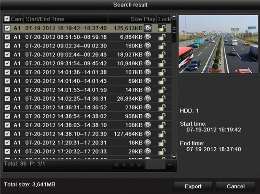Play the 69KB recording
This screenshot has width=260, height=194.
click(x=148, y=81)
